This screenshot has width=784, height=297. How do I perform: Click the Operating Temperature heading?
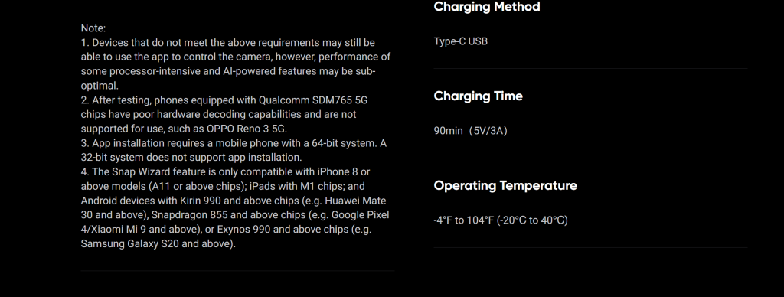click(x=505, y=185)
